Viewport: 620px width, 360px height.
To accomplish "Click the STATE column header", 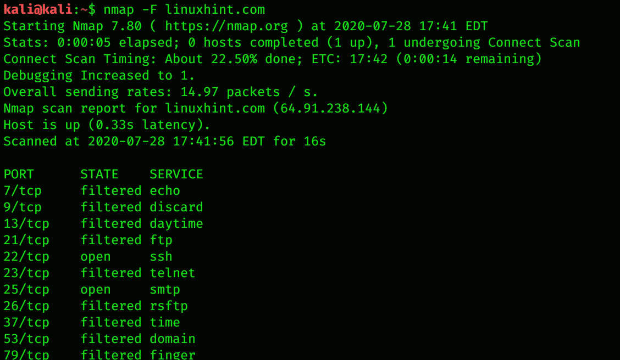I will 99,174.
